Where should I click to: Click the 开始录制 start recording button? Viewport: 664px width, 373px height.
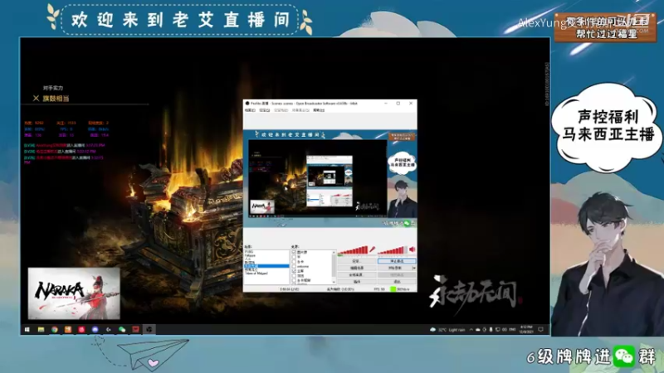coord(395,268)
